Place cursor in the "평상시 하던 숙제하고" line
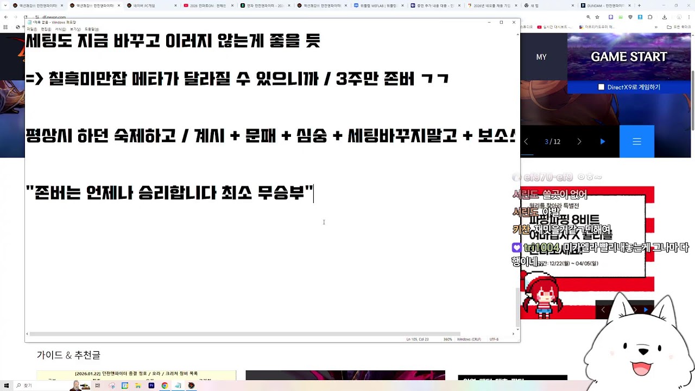695x391 pixels. pyautogui.click(x=270, y=136)
